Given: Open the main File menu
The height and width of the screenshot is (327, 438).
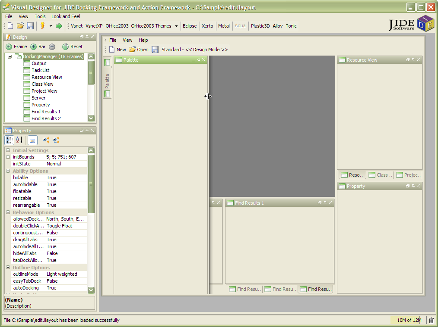Looking at the screenshot, I should click(9, 16).
